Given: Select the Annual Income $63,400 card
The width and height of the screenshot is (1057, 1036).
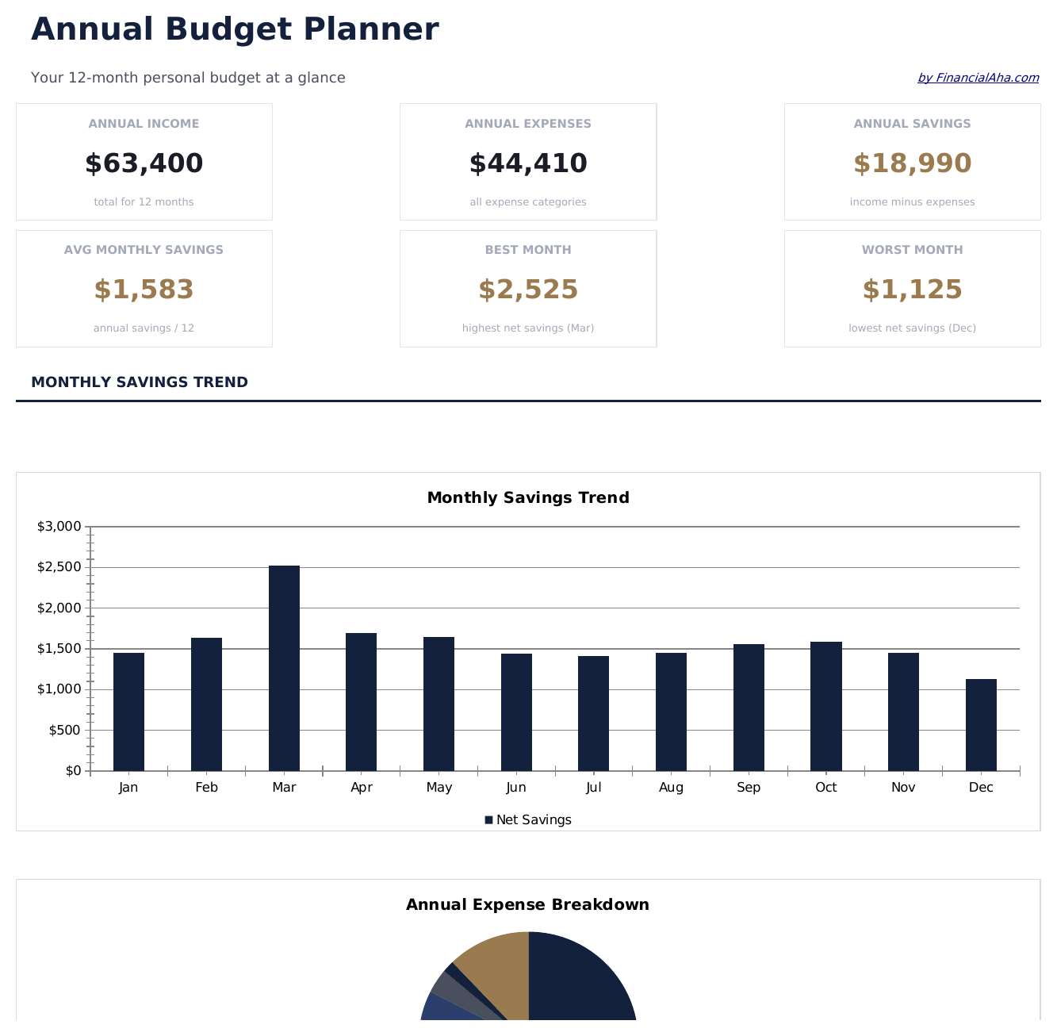Looking at the screenshot, I should tap(144, 162).
